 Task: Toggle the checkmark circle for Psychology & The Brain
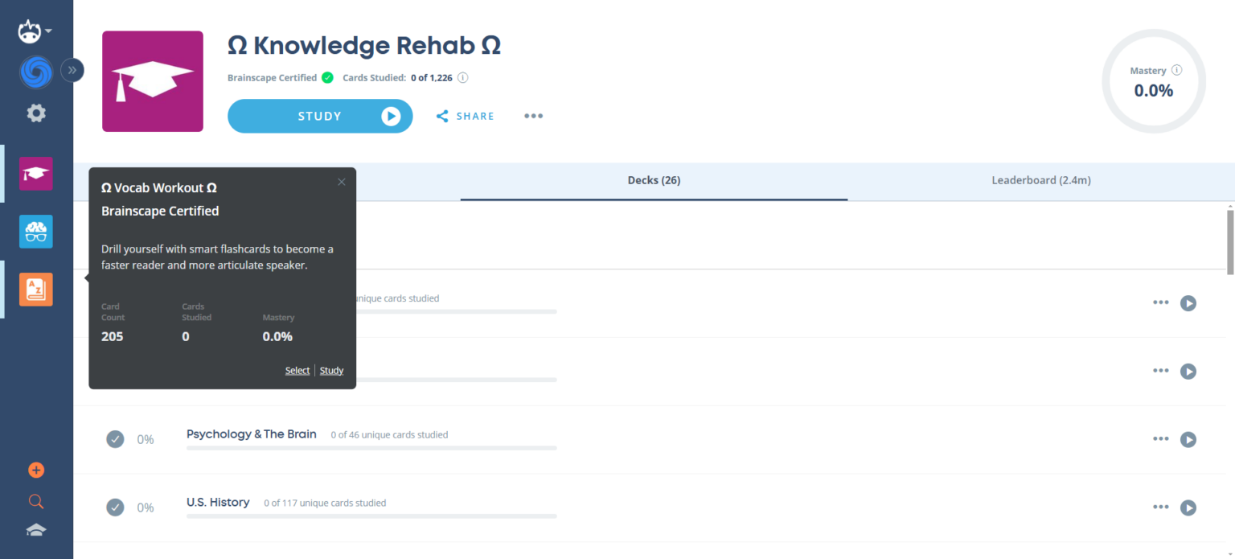click(115, 439)
